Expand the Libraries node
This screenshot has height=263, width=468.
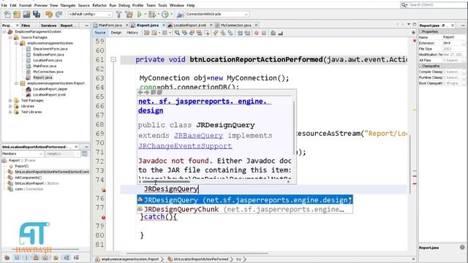point(10,106)
